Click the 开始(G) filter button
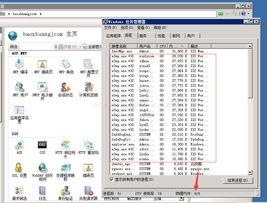The width and height of the screenshot is (267, 203). [68, 47]
